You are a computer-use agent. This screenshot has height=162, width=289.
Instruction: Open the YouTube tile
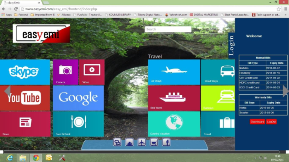coord(25,98)
